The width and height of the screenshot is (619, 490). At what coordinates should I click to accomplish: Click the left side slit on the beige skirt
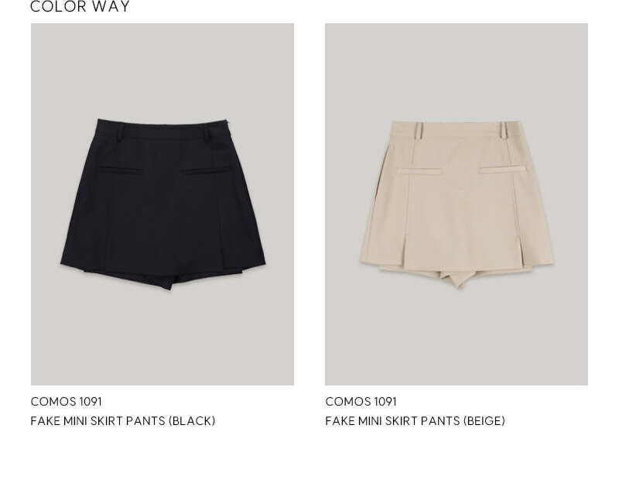[x=405, y=250]
